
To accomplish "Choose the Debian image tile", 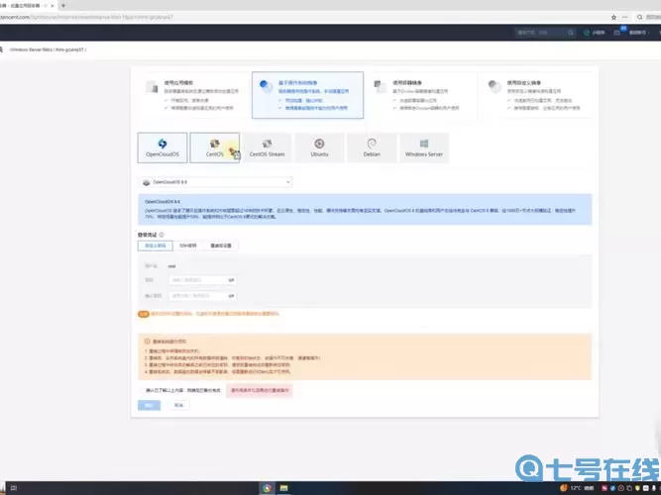I will [x=372, y=148].
